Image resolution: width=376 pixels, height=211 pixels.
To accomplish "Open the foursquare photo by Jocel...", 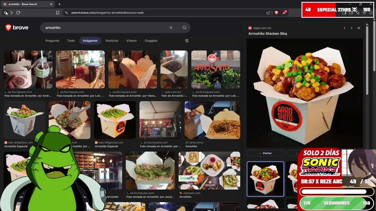I will (150, 171).
